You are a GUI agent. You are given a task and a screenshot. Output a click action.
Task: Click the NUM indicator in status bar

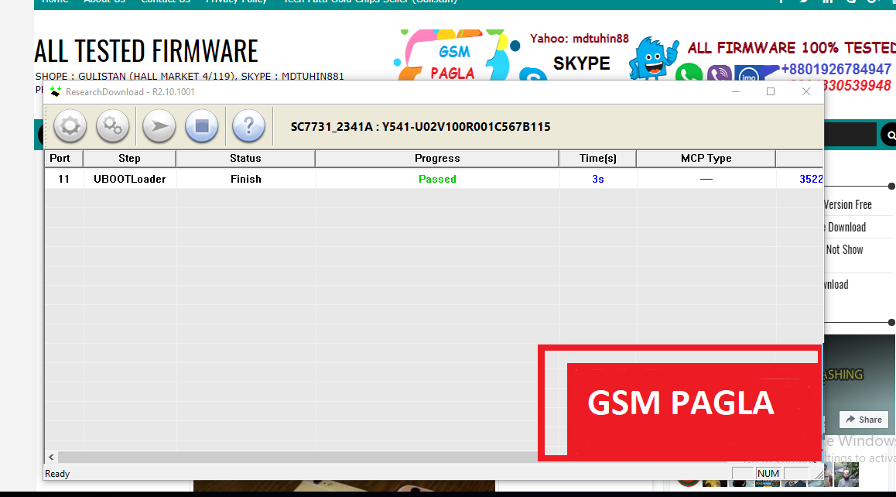(x=768, y=474)
